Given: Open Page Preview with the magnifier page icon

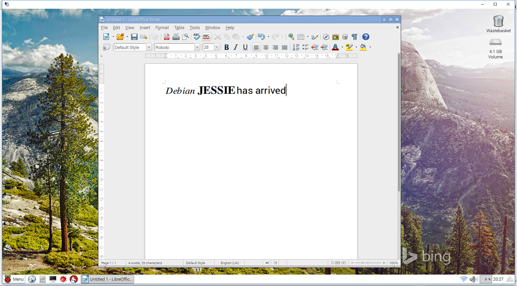Looking at the screenshot, I should (185, 37).
